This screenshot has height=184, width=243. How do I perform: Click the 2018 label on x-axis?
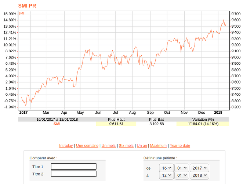pyautogui.click(x=218, y=113)
